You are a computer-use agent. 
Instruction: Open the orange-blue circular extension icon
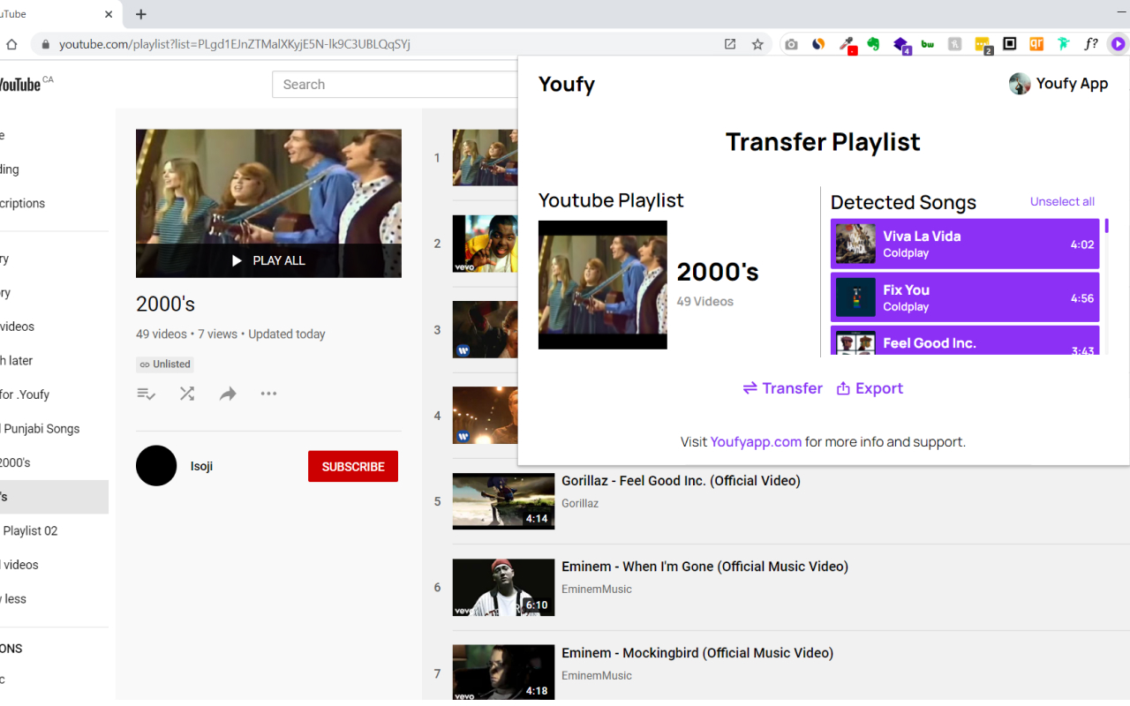coord(818,44)
